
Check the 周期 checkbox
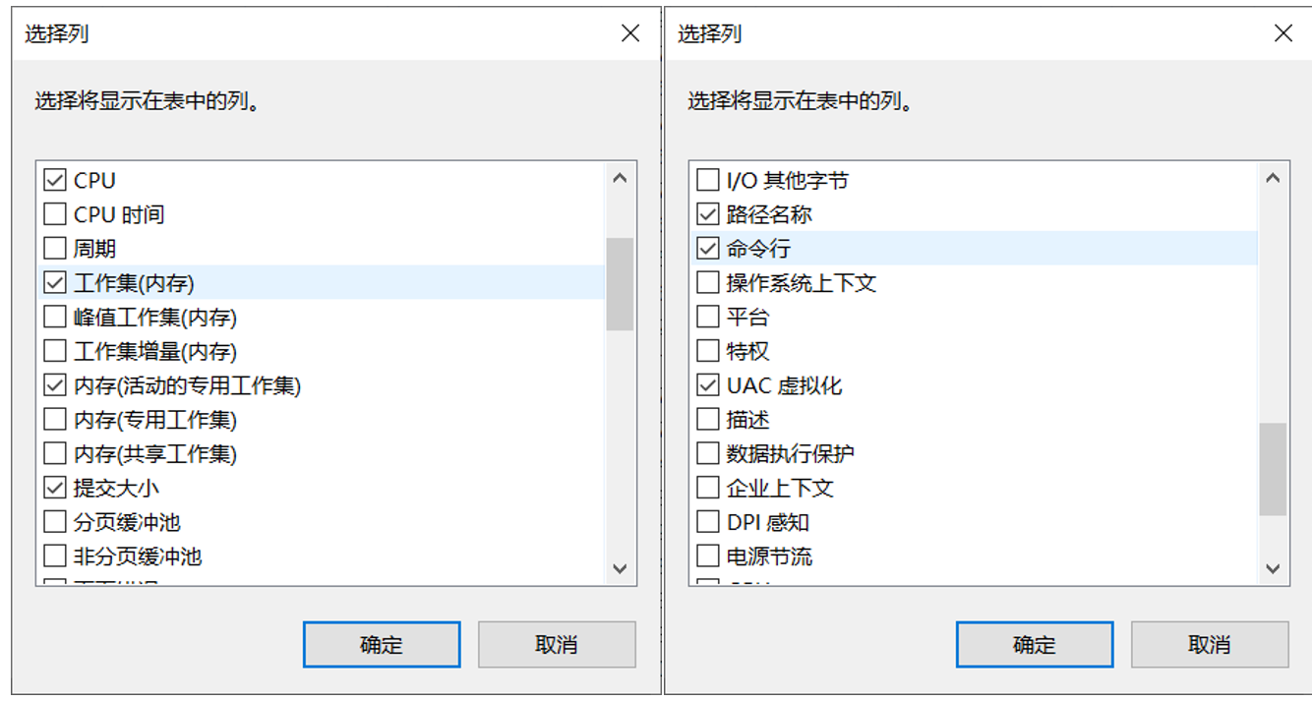(x=55, y=249)
